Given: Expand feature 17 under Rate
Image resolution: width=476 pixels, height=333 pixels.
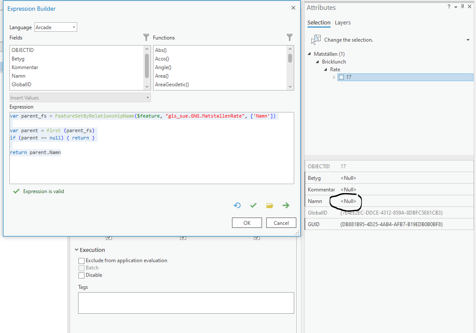Looking at the screenshot, I should pos(335,77).
